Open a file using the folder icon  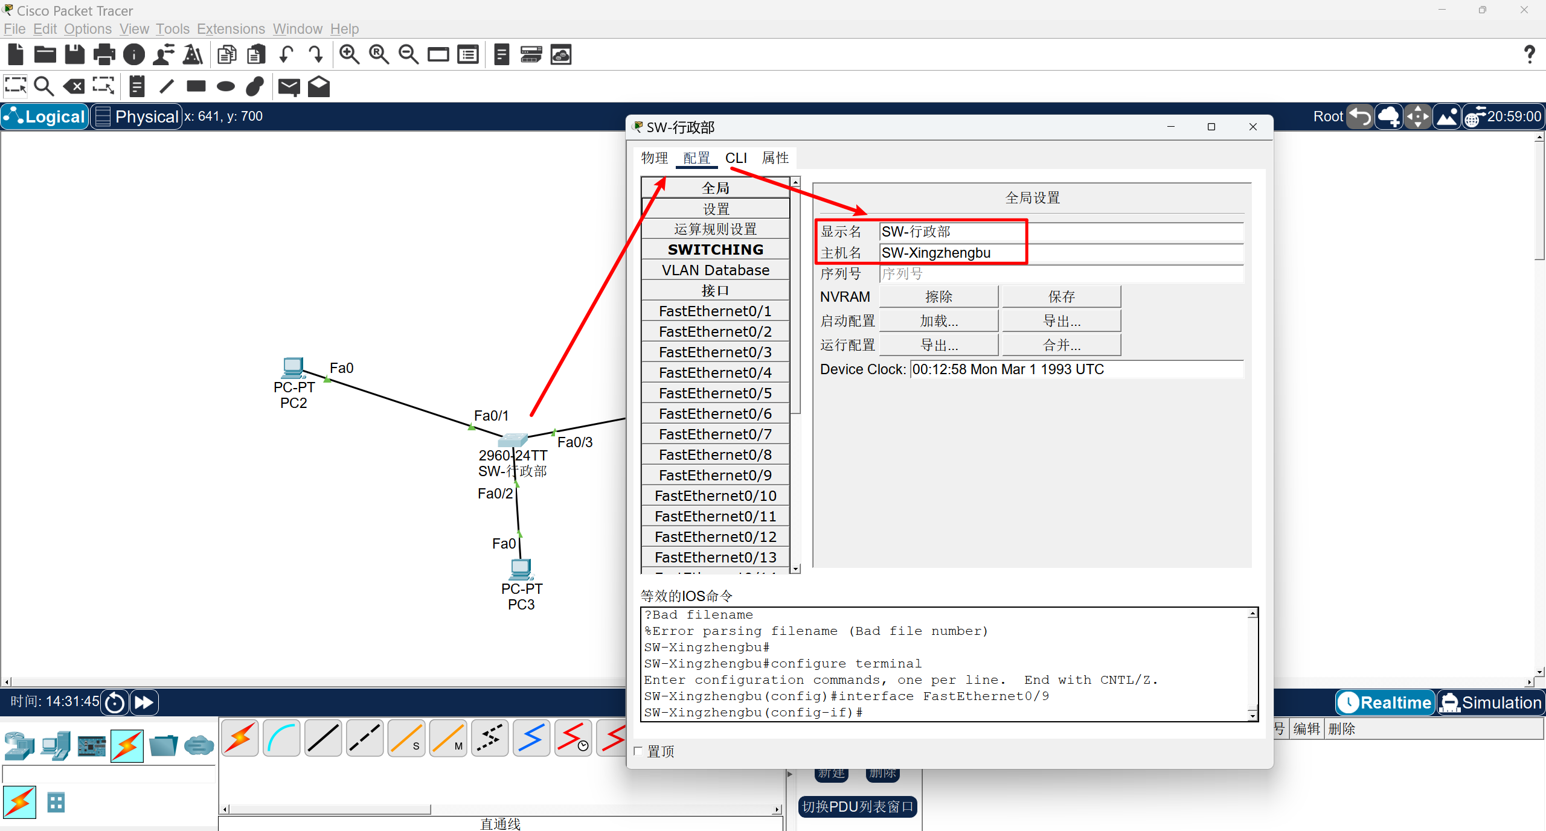(x=45, y=55)
